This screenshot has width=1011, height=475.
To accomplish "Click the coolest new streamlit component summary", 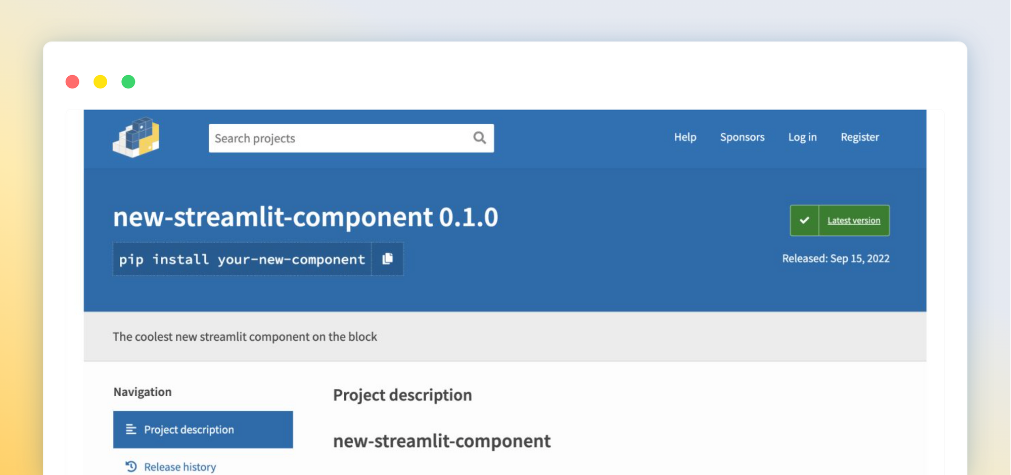I will [x=245, y=336].
